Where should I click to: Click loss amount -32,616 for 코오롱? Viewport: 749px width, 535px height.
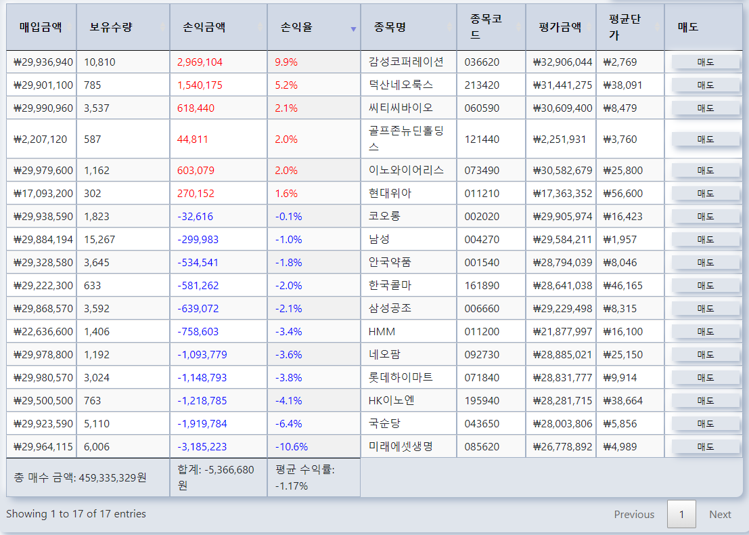[196, 217]
